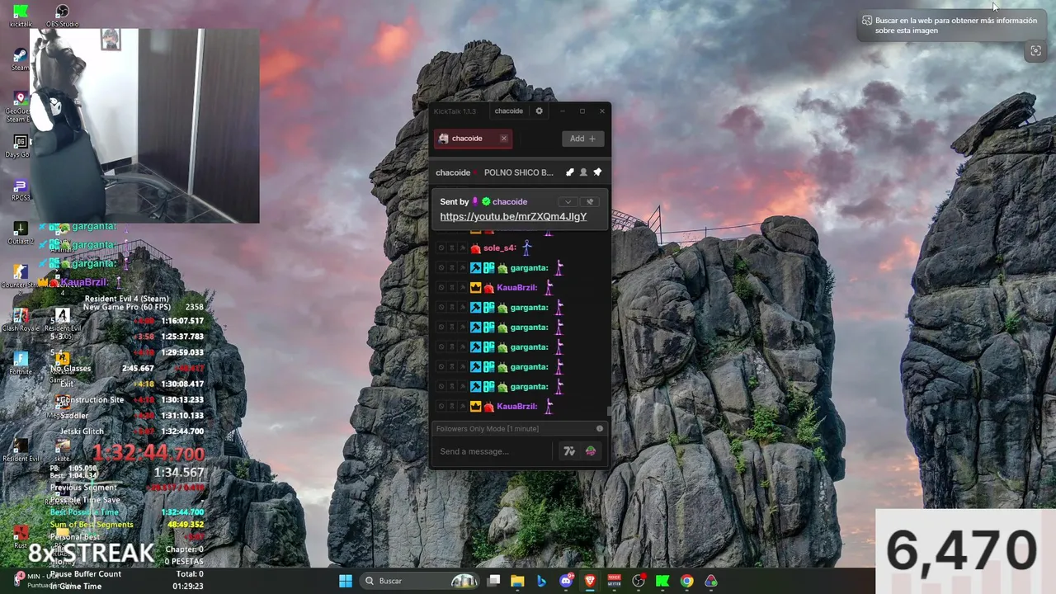Open File Explorer from the taskbar
The height and width of the screenshot is (594, 1056).
[517, 581]
